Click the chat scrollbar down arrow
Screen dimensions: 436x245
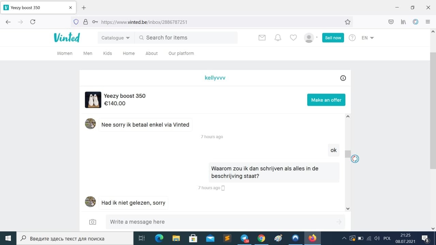tap(348, 209)
